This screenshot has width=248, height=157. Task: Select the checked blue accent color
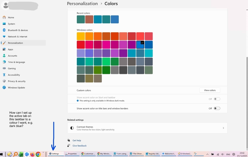(x=140, y=45)
